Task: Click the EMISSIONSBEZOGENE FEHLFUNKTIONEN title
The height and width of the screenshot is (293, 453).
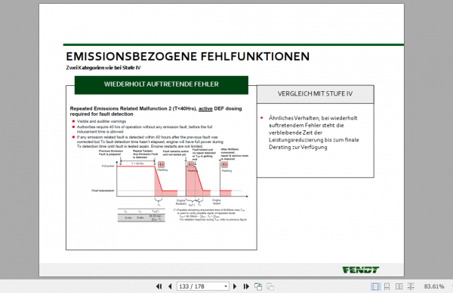Action: point(188,56)
